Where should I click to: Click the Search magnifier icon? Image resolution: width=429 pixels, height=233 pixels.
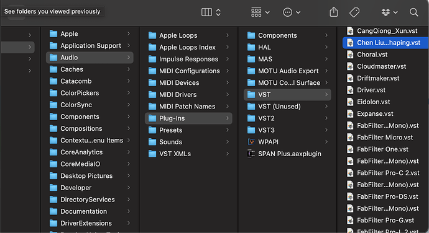point(413,12)
